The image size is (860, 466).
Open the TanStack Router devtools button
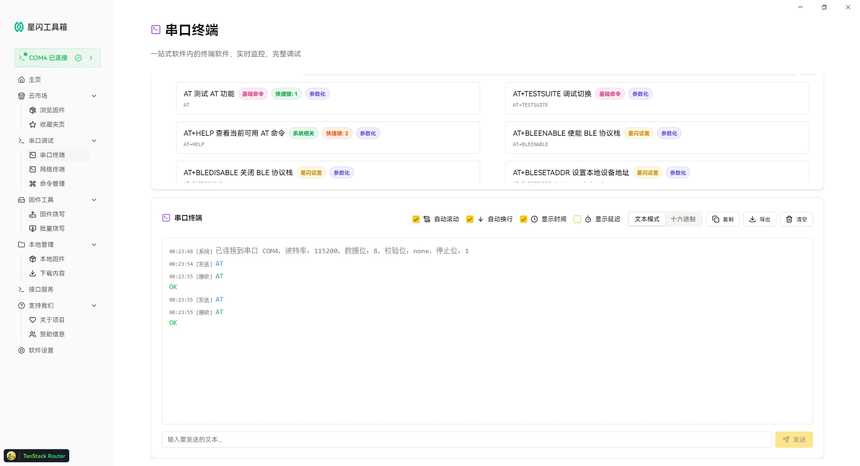pos(37,456)
